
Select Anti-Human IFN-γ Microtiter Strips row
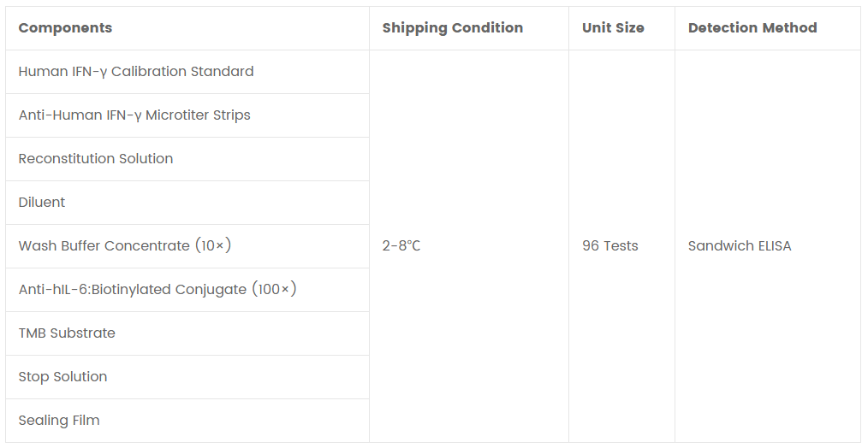tap(134, 115)
